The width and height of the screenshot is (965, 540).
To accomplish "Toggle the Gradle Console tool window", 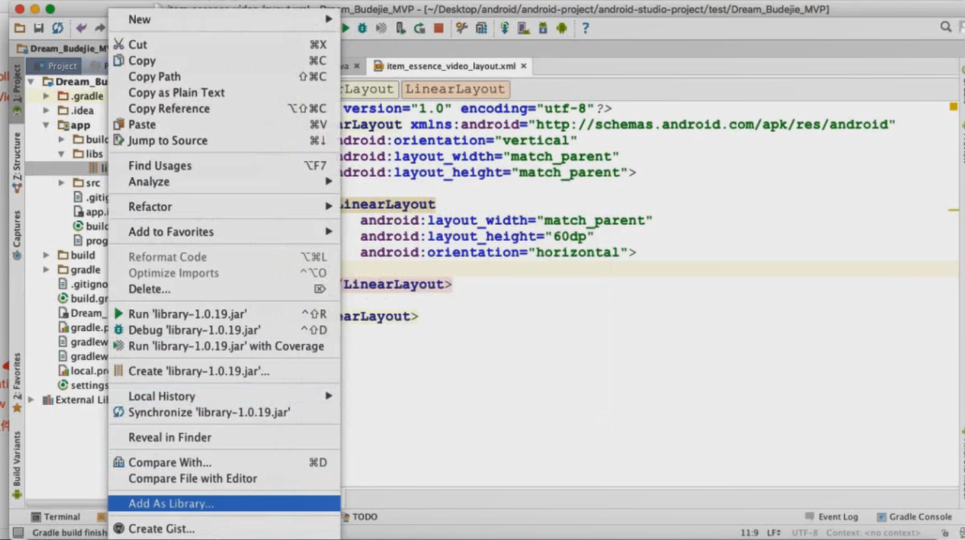I will click(913, 517).
